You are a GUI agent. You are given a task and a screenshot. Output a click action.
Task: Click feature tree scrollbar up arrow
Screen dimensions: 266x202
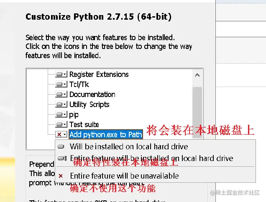click(197, 75)
